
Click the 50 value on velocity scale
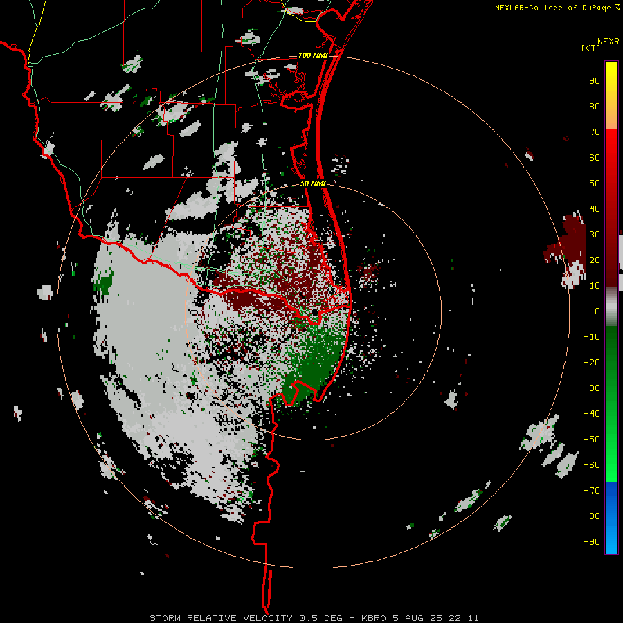595,183
